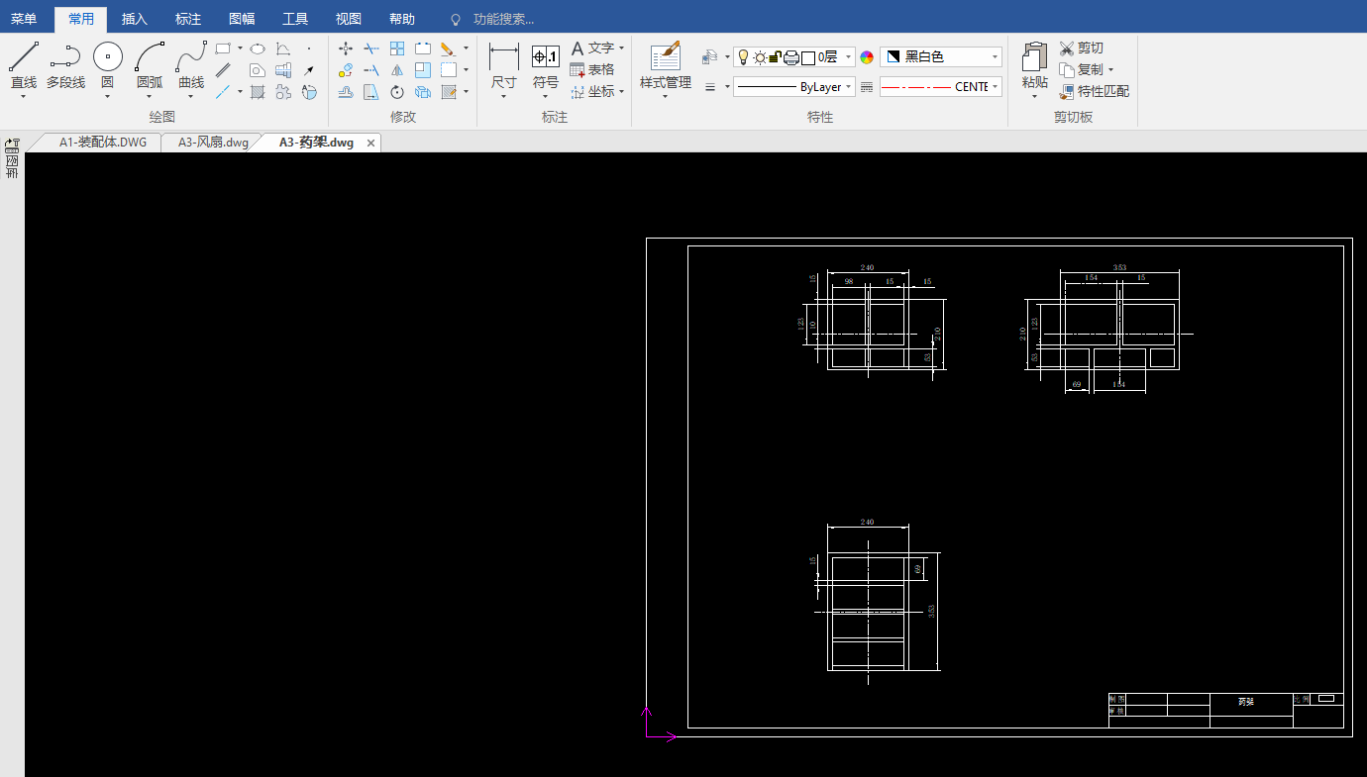Select the blue centerline tool

[x=223, y=92]
